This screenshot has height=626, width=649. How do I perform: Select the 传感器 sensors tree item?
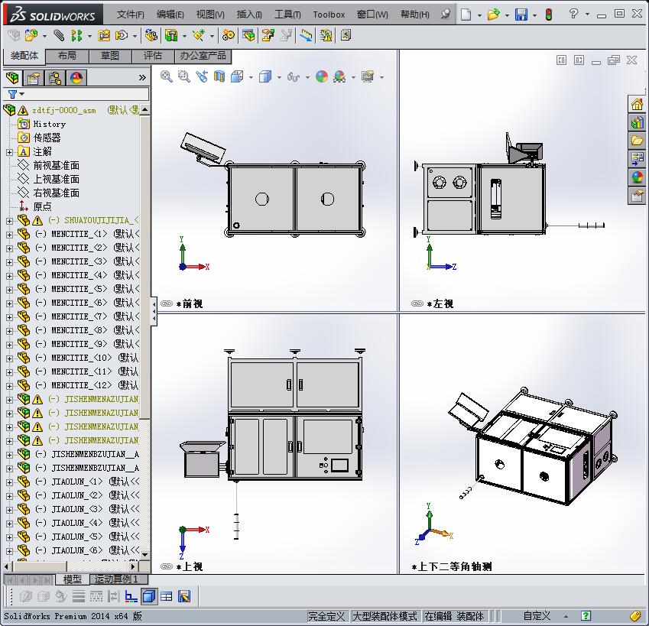pyautogui.click(x=47, y=138)
